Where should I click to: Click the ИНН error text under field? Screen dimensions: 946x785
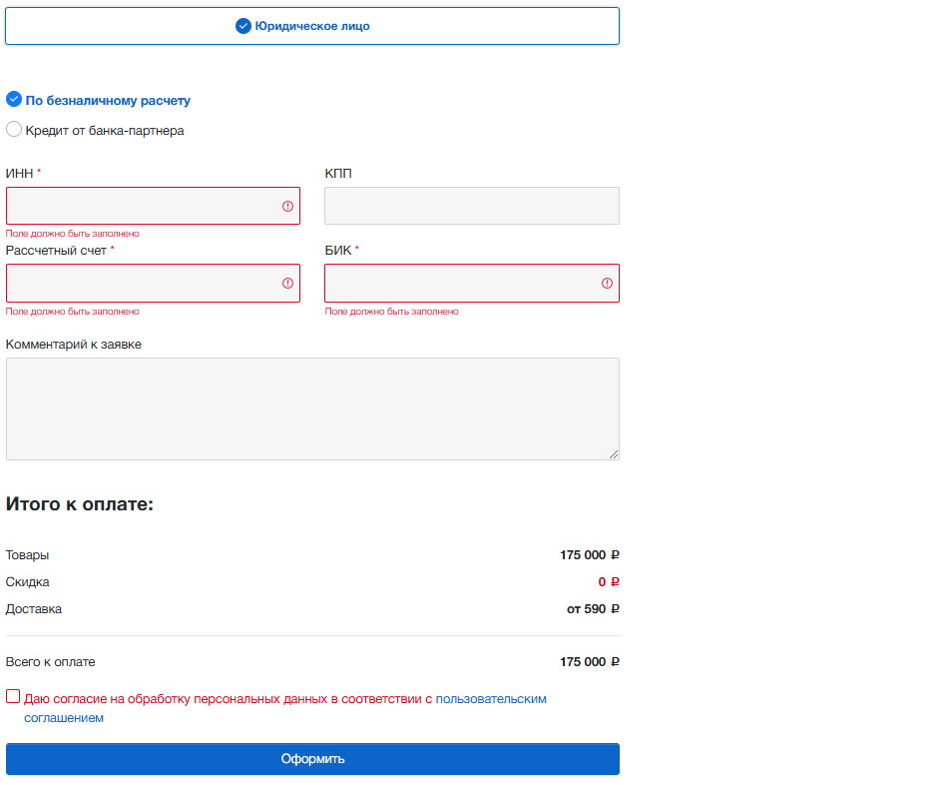(73, 234)
